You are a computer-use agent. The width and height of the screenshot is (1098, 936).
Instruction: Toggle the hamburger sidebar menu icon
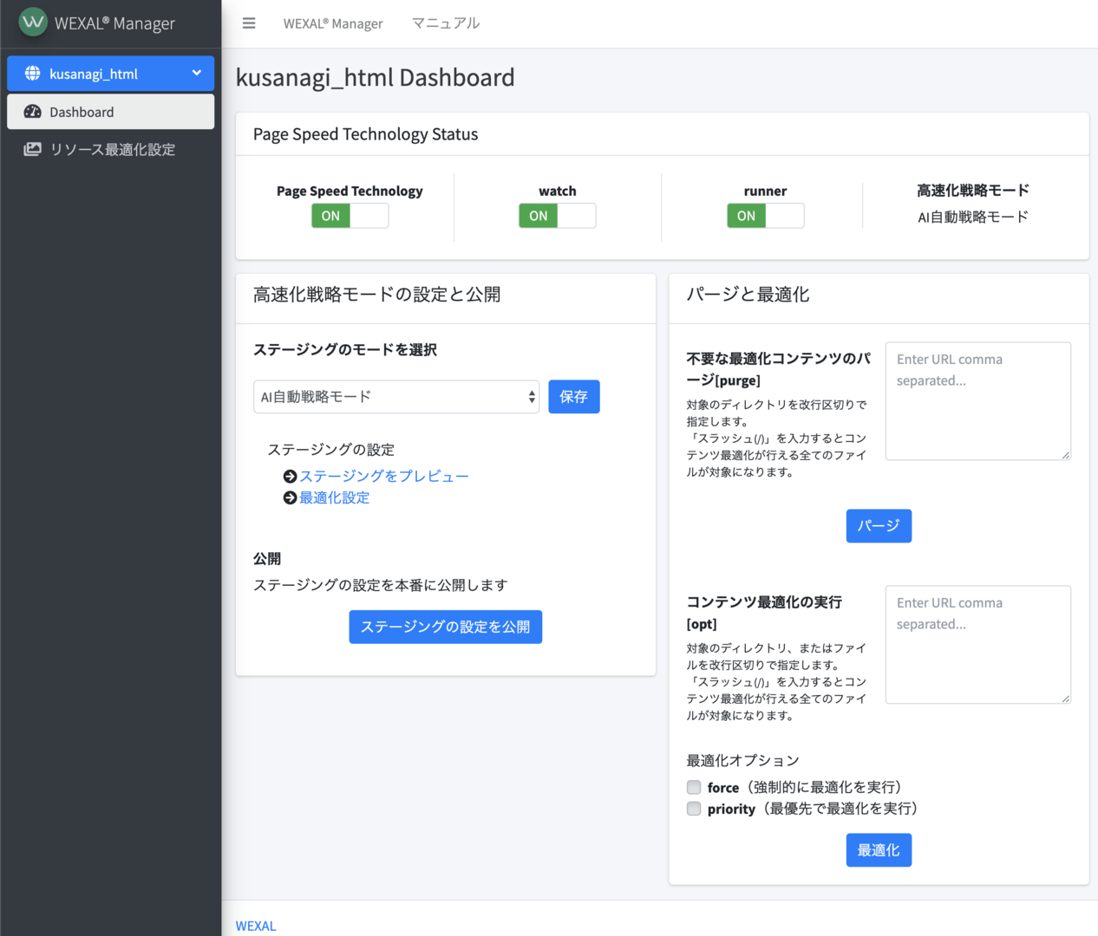click(x=249, y=23)
